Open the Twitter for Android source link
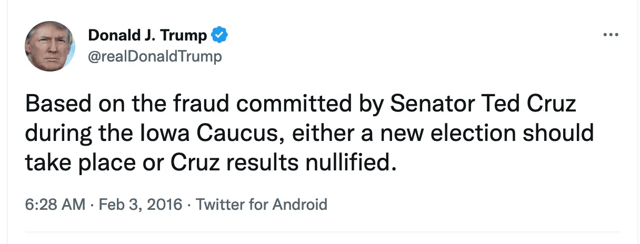Viewport: 640px width, 244px height. [x=262, y=204]
